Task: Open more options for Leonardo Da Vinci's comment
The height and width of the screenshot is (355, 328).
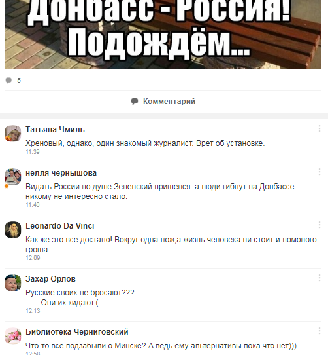Action: [x=320, y=225]
